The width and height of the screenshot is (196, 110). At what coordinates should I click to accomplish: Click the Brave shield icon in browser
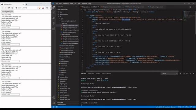[x=40, y=8]
